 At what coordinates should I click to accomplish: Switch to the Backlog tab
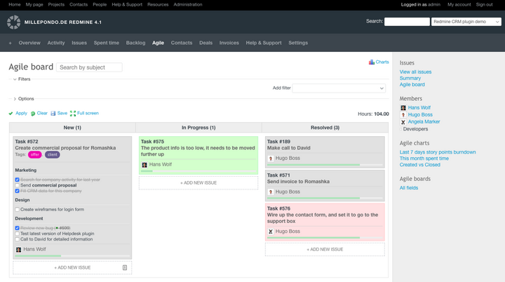click(x=135, y=43)
